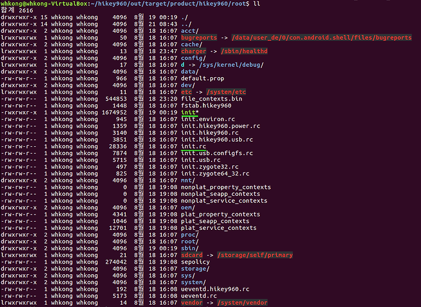The height and width of the screenshot is (307, 421).
Task: Click the data/ directory name
Action: pos(190,72)
